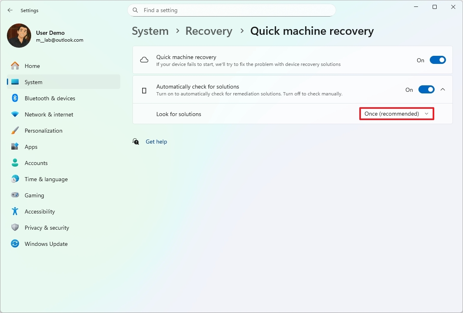
Task: Open the Once (recommended) dropdown
Action: pos(396,114)
